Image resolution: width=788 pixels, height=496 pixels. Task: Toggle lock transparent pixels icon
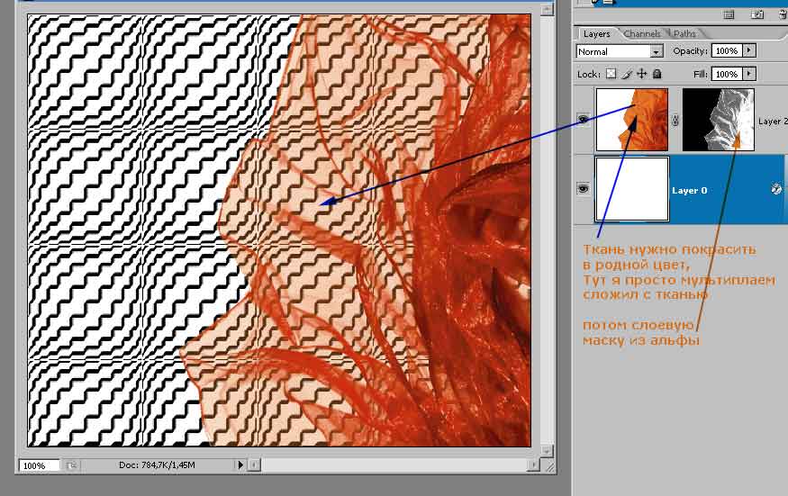(x=611, y=74)
